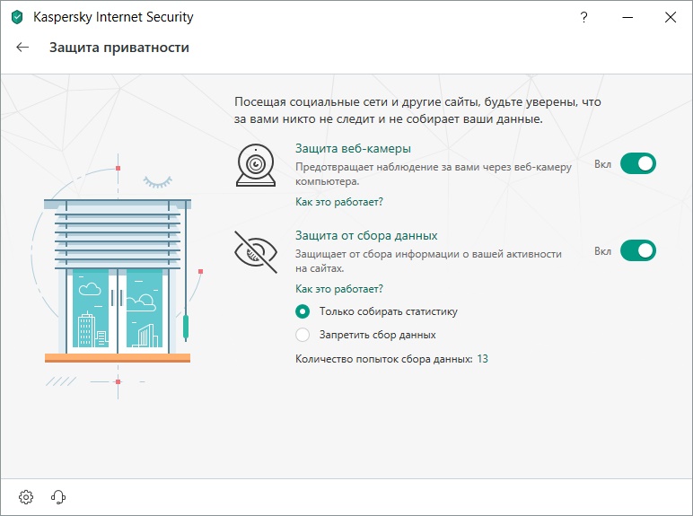Choose the Запретить сбор данных radio option

coord(303,335)
